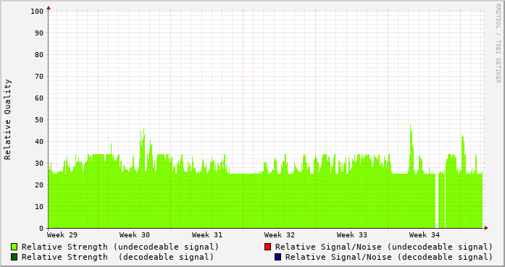Image resolution: width=505 pixels, height=267 pixels.
Task: Click the 100 value on the y-axis
Action: pos(37,12)
